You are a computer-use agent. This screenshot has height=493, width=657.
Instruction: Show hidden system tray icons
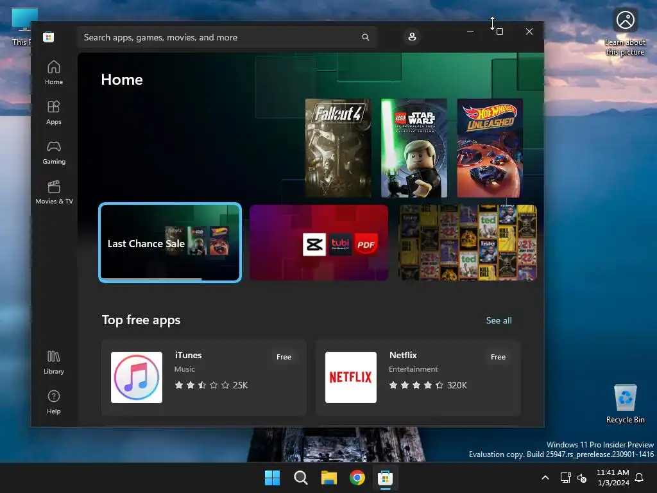pyautogui.click(x=545, y=478)
